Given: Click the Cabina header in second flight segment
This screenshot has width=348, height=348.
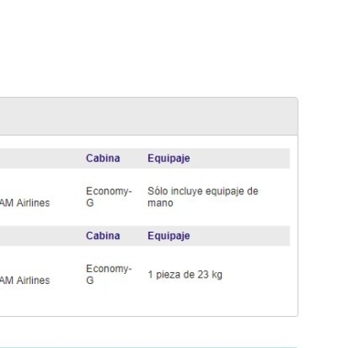Looking at the screenshot, I should pyautogui.click(x=103, y=235).
